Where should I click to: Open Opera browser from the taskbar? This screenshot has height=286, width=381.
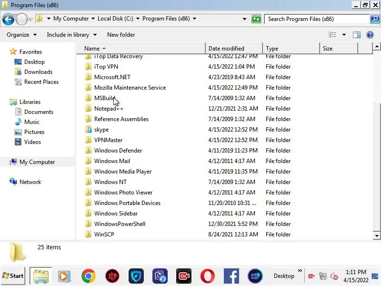(x=208, y=276)
